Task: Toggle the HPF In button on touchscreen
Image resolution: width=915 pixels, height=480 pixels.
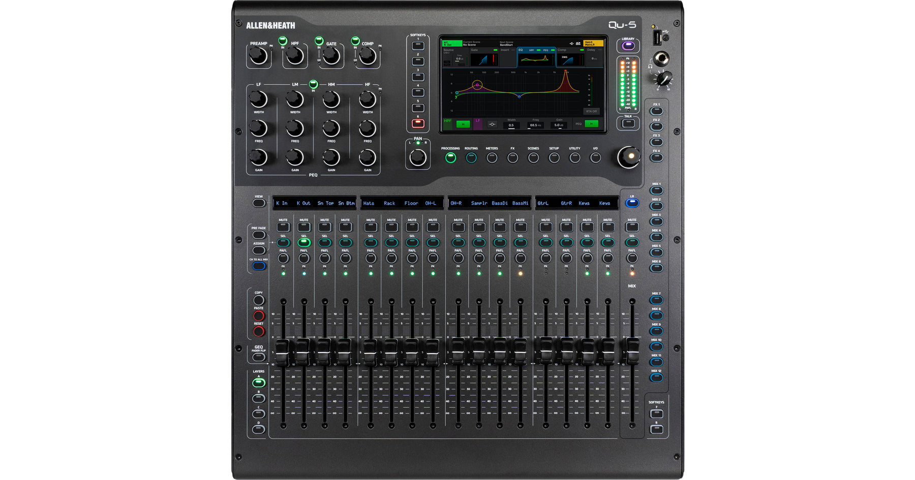Action: tap(463, 124)
